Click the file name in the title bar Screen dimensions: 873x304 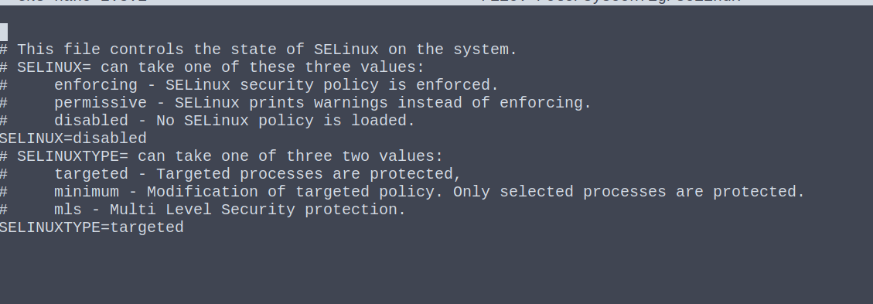tap(611, 2)
